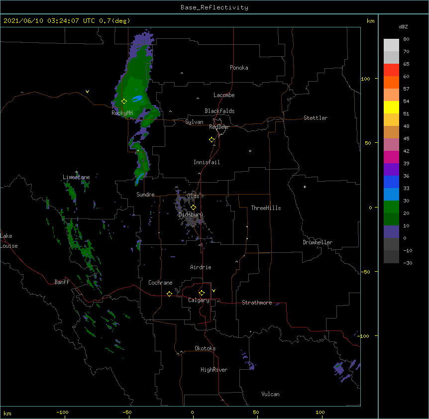Viewport: 429px width, 419px height.
Task: Select the white plus marker north of Drumheller
Action: [x=305, y=187]
